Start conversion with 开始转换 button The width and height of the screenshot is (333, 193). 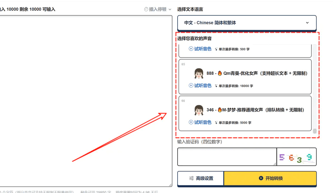pyautogui.click(x=270, y=178)
